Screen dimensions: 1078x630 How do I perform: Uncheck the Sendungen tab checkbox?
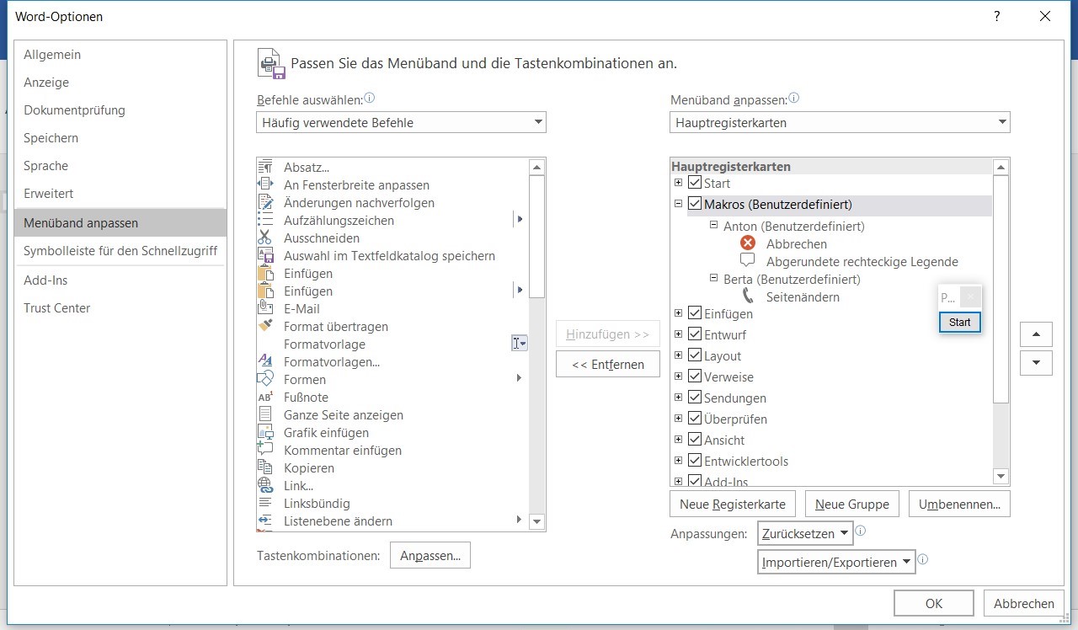pyautogui.click(x=695, y=398)
